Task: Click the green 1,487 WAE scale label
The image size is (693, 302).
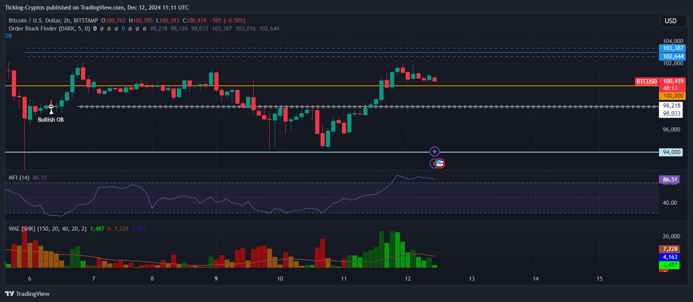Action: click(670, 265)
